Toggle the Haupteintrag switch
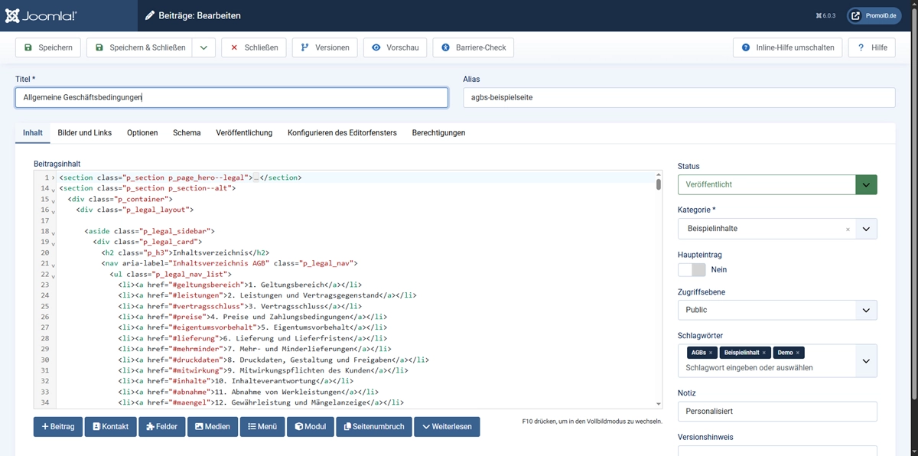 pos(691,269)
